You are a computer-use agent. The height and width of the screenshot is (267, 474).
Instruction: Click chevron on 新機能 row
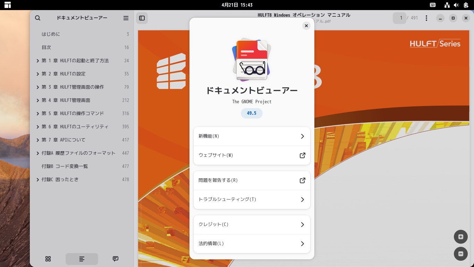click(x=303, y=136)
